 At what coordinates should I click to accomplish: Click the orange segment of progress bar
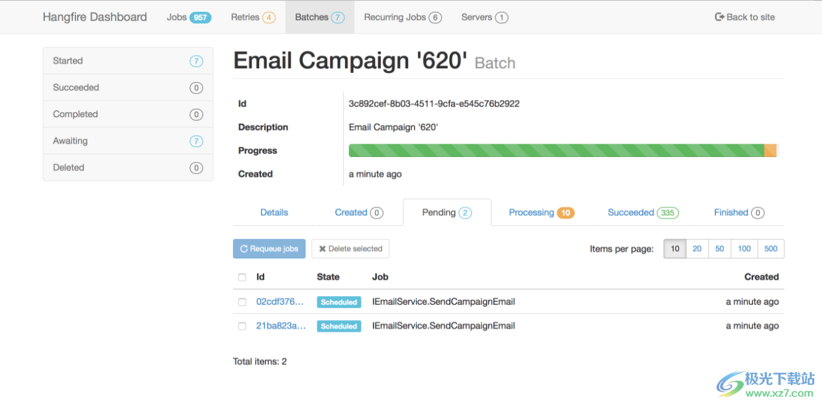click(x=770, y=150)
